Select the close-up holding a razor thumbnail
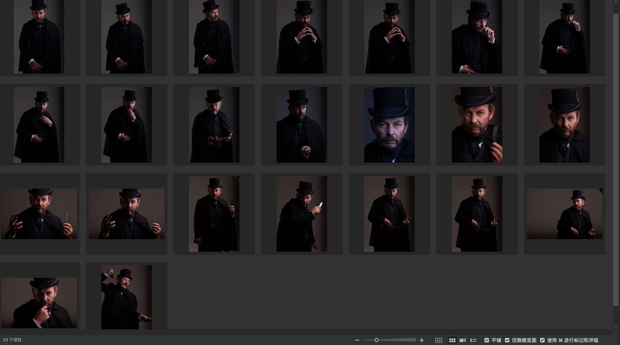Screen dimensions: 620x345 click(477, 125)
